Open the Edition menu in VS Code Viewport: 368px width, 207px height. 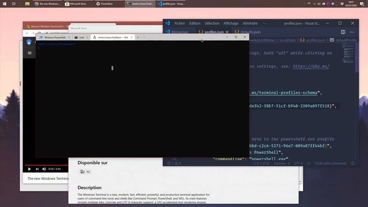[x=195, y=23]
